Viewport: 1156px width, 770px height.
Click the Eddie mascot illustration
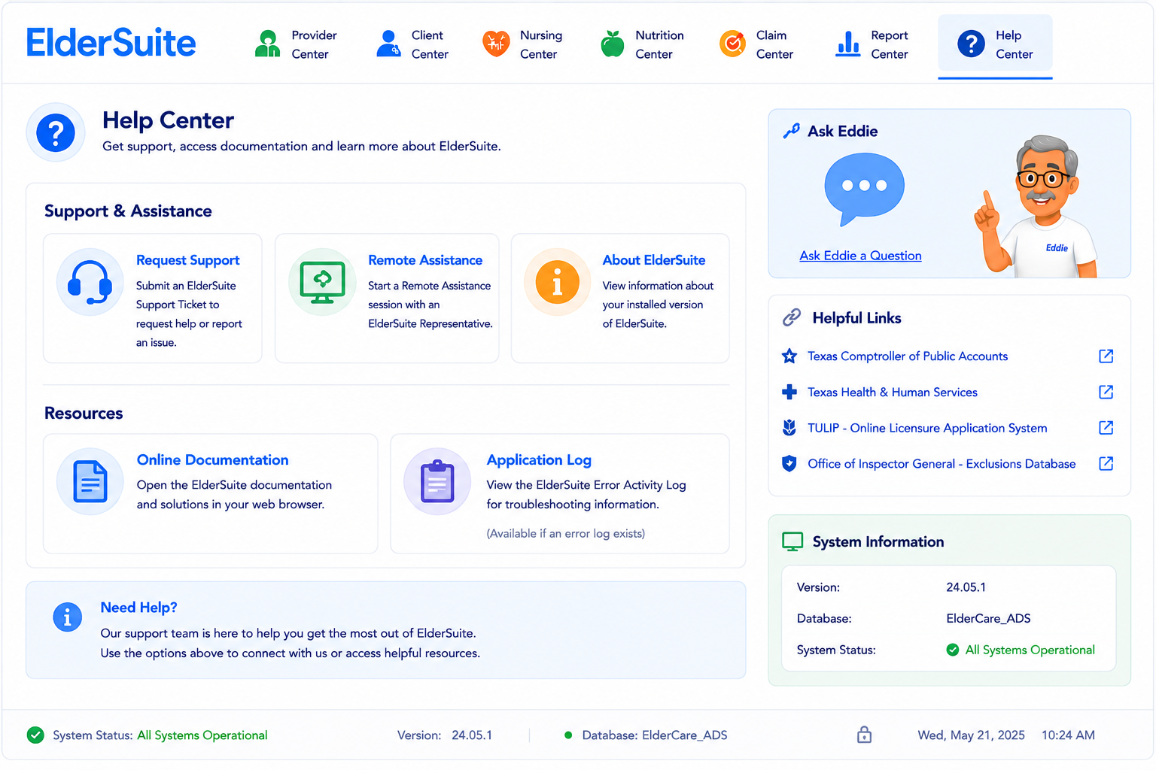coord(1036,207)
